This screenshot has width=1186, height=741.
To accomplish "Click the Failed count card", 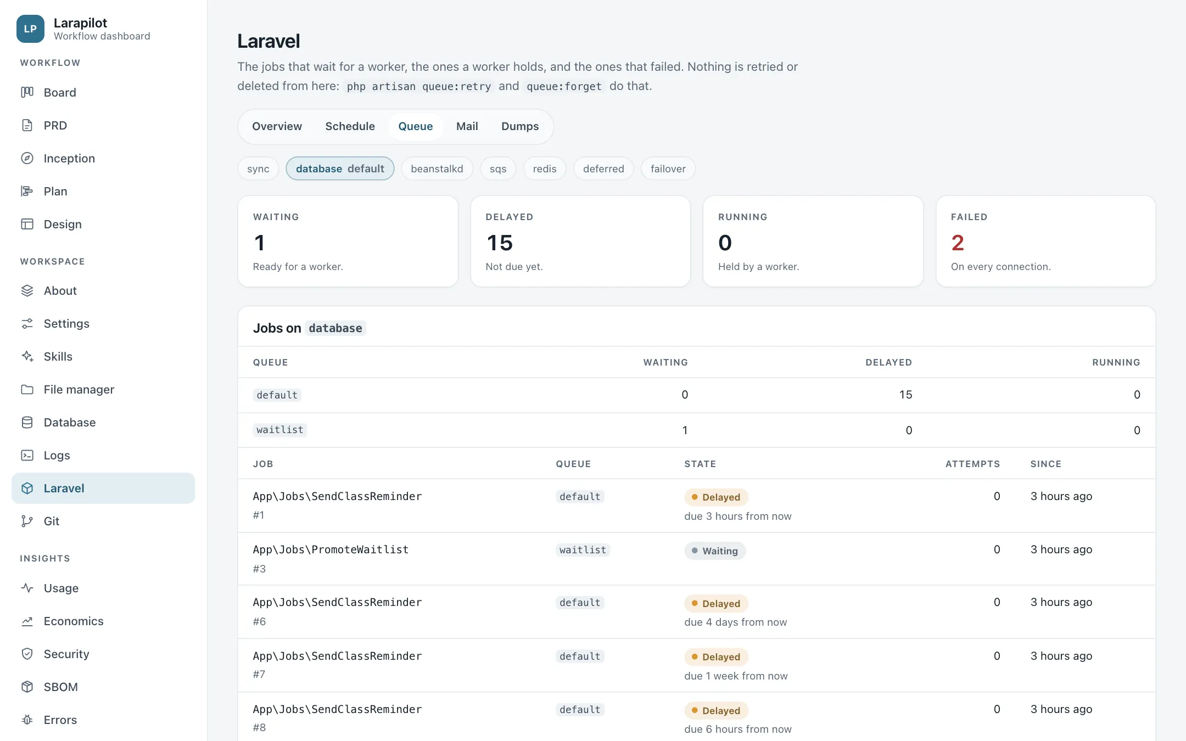I will pyautogui.click(x=1045, y=241).
